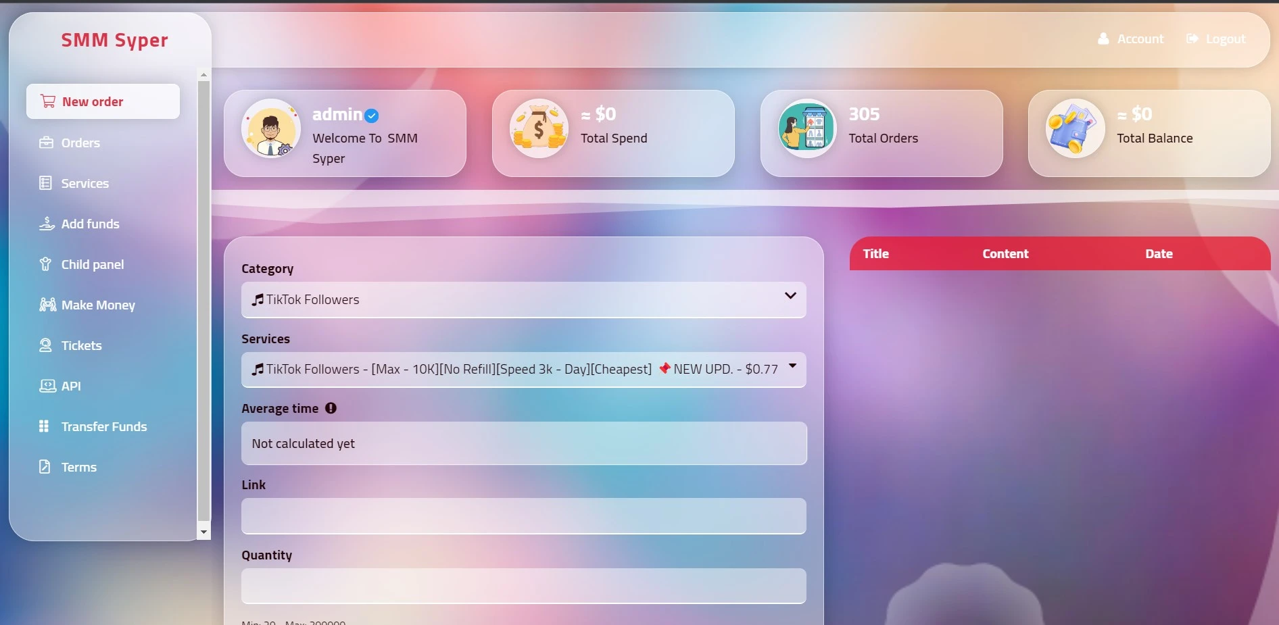Screen dimensions: 1279x625
Task: Open the Services dropdown list
Action: 524,370
